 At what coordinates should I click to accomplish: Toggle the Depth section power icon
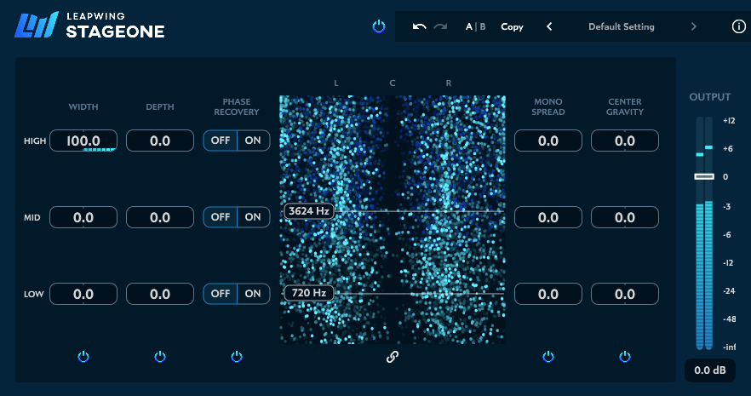(x=160, y=356)
